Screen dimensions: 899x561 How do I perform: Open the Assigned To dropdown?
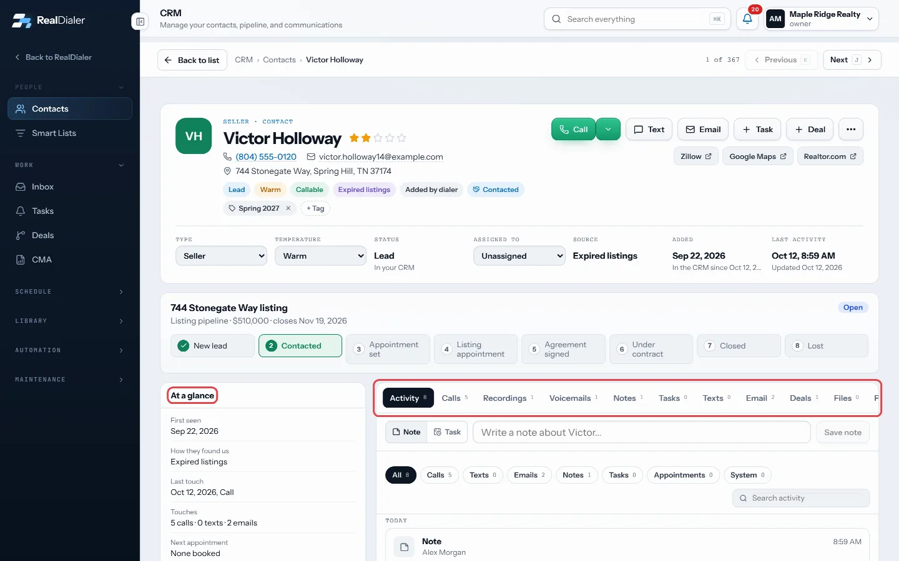519,256
